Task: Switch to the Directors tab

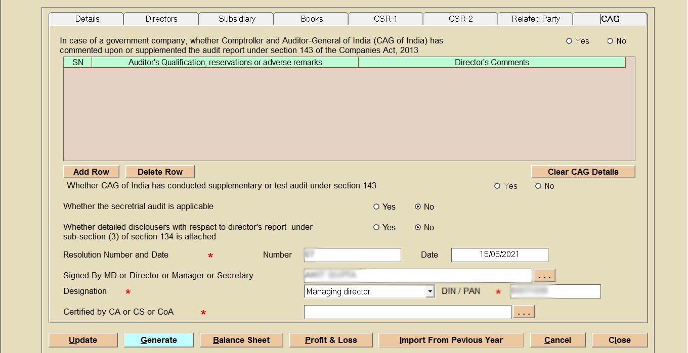Action: click(x=161, y=19)
